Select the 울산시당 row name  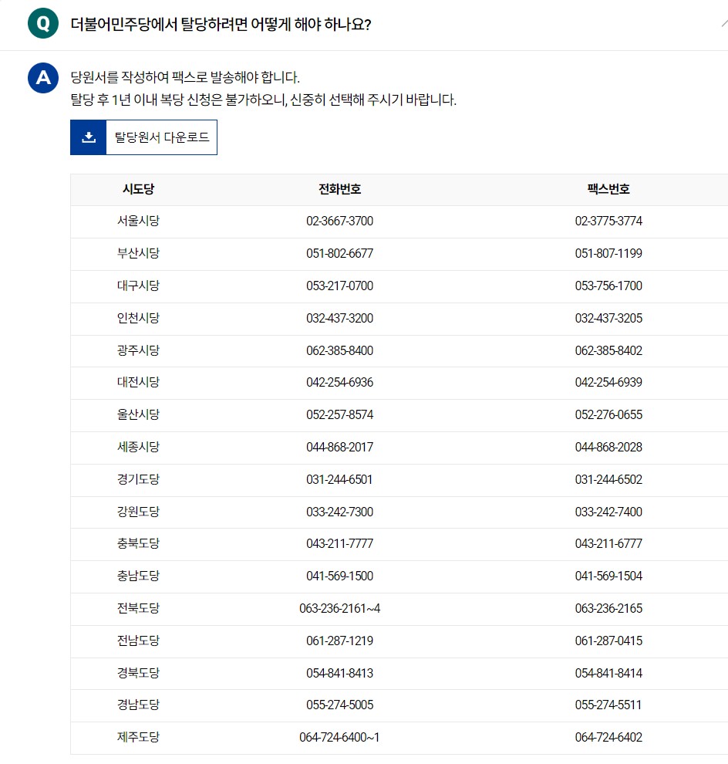pos(138,414)
